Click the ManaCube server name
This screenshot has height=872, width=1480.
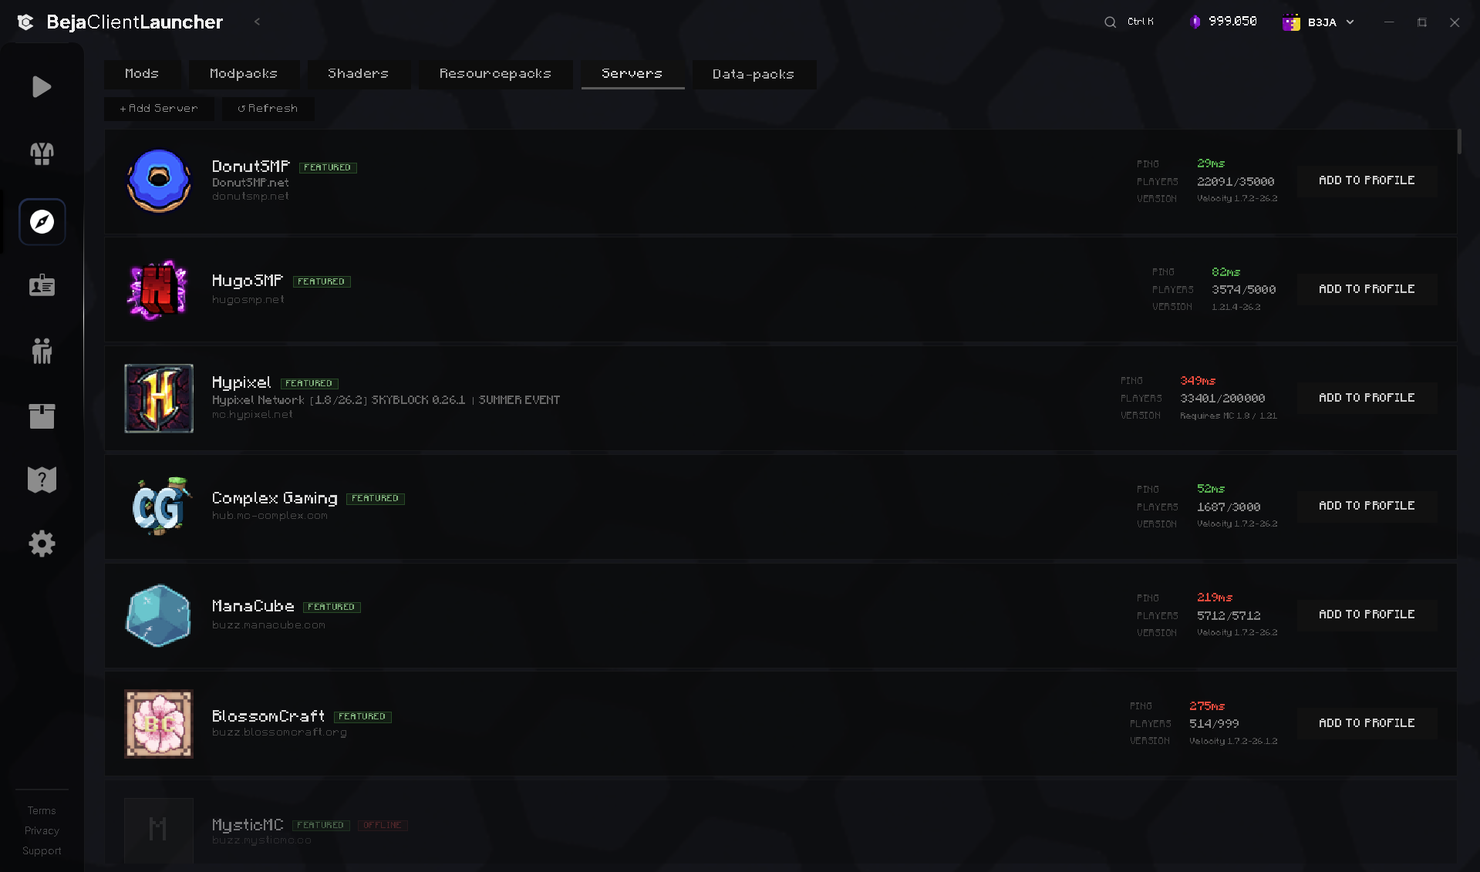pos(253,606)
